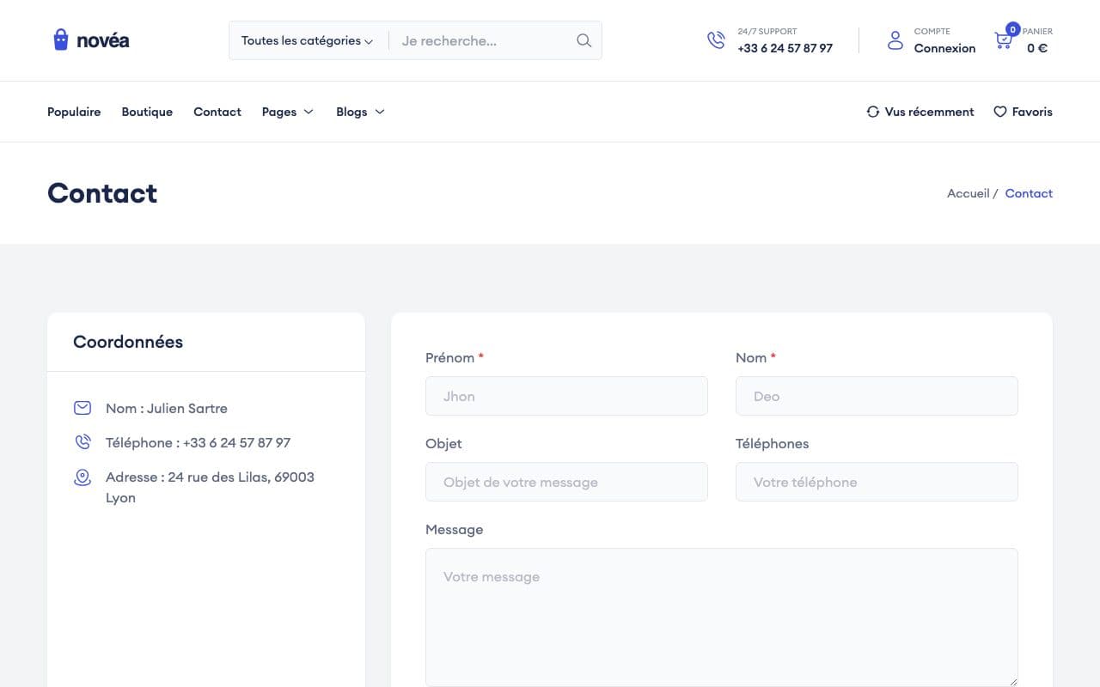Click the account user icon
1100x687 pixels.
click(895, 40)
